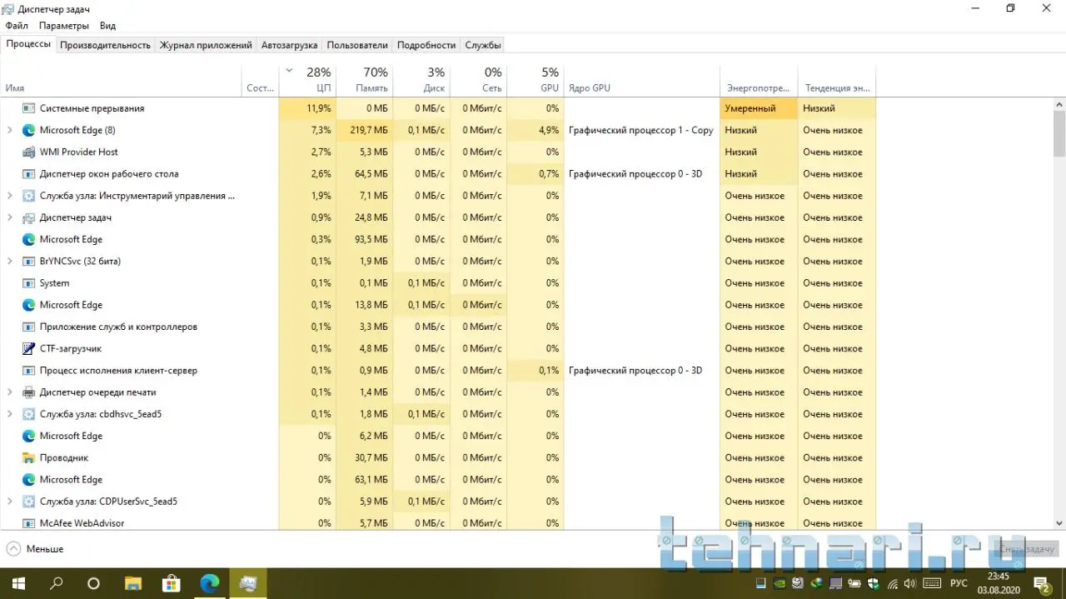Viewport: 1066px width, 599px height.
Task: Switch to the Производительность tab
Action: click(105, 45)
